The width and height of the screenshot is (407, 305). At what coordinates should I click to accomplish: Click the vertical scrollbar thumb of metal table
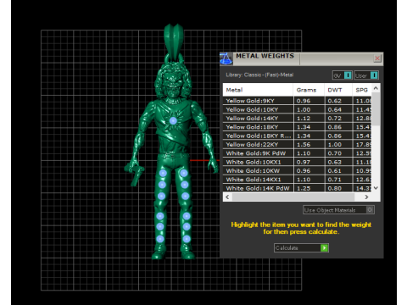[x=376, y=109]
